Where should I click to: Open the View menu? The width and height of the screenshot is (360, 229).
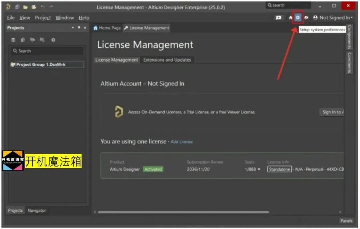click(x=25, y=18)
